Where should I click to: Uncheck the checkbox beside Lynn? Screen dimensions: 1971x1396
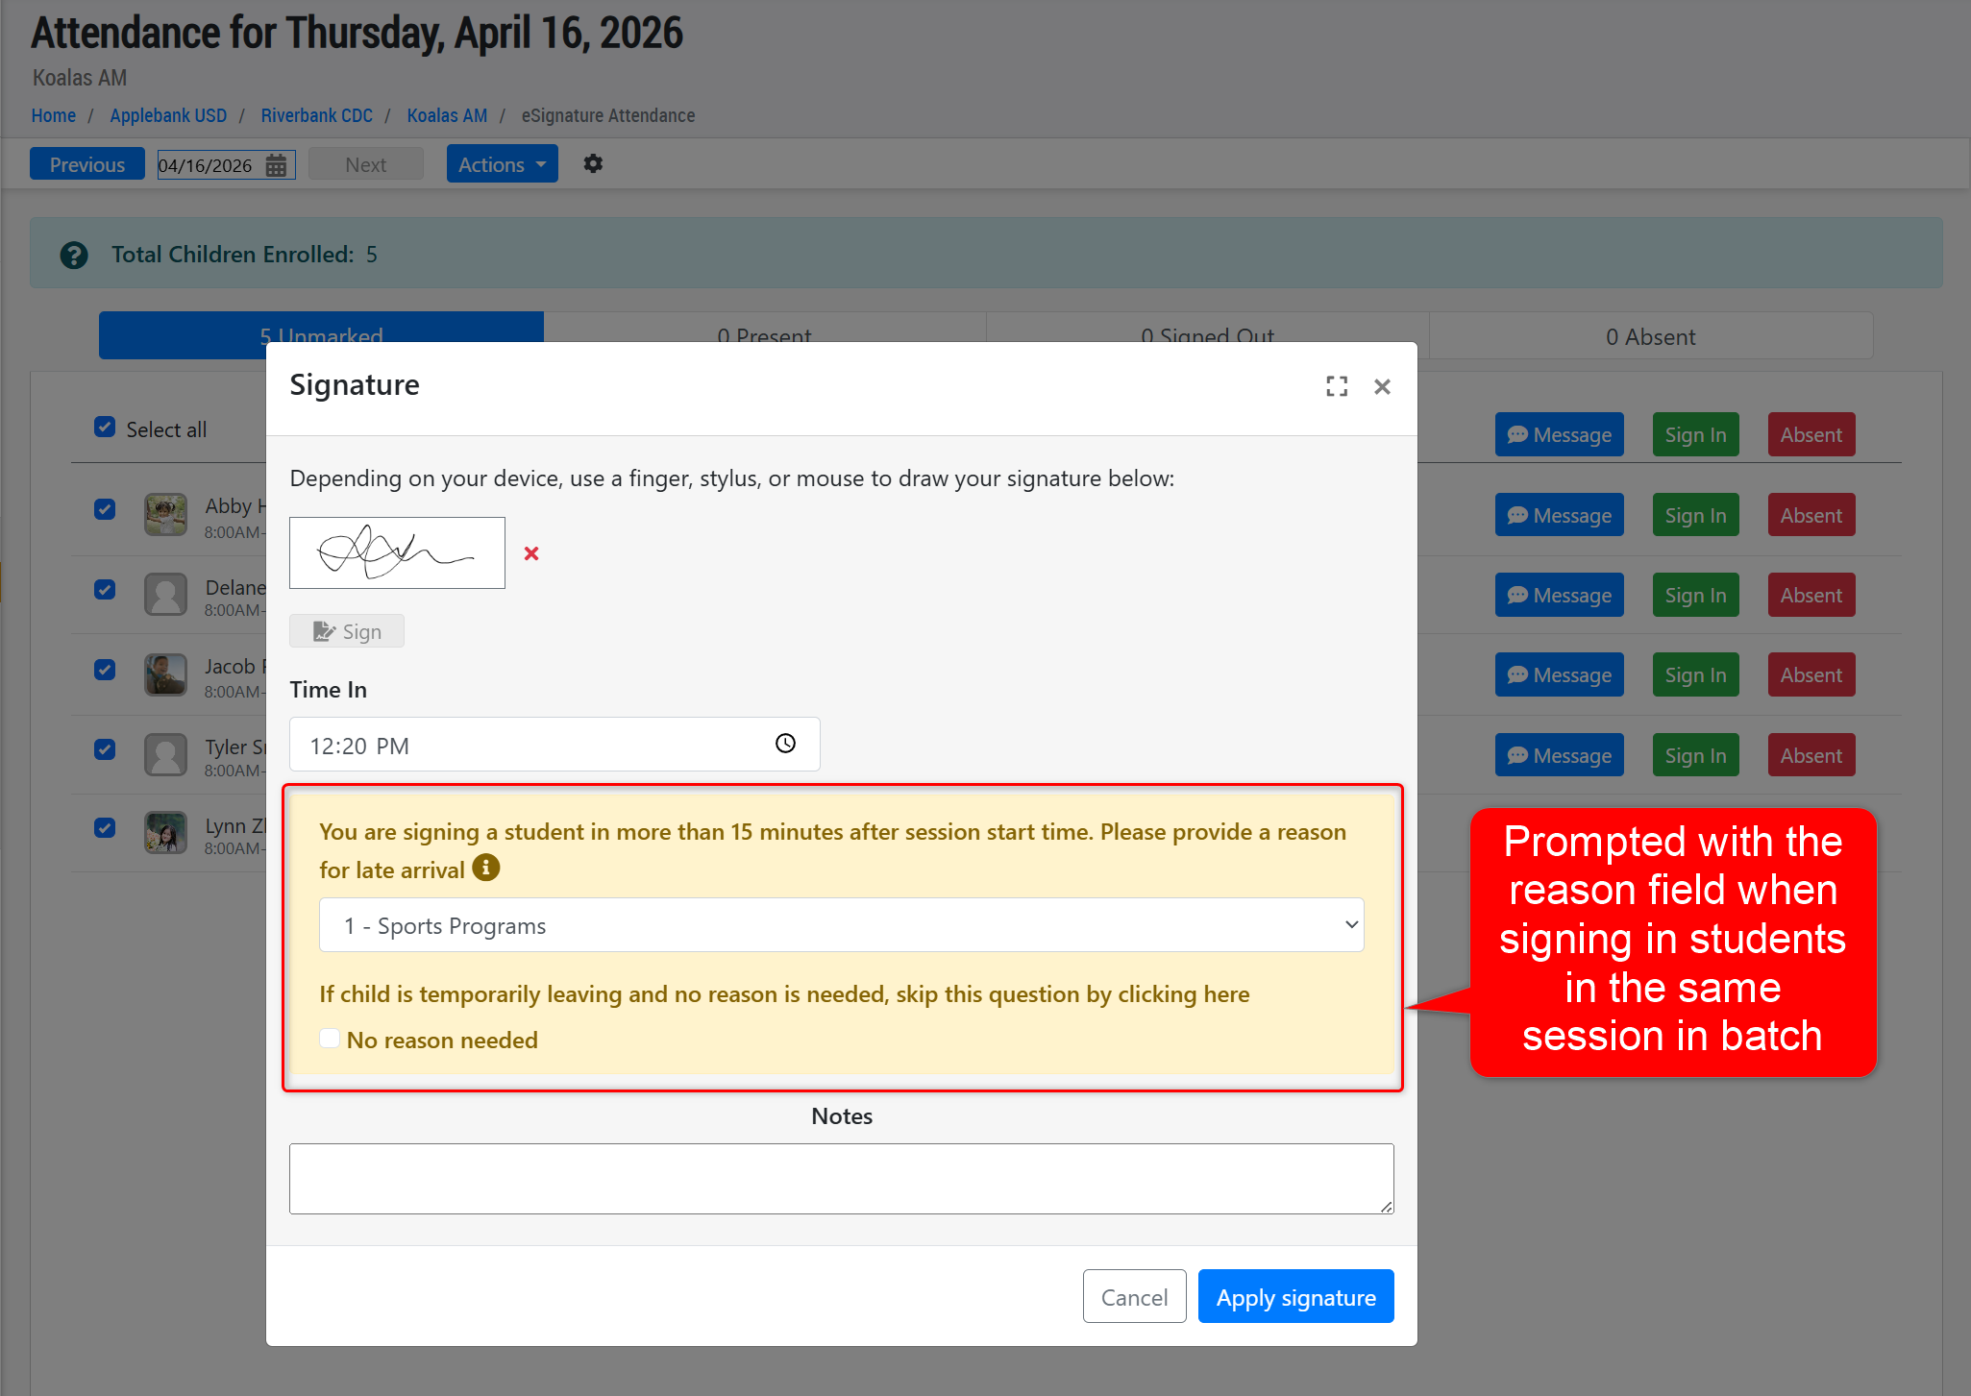[x=105, y=827]
